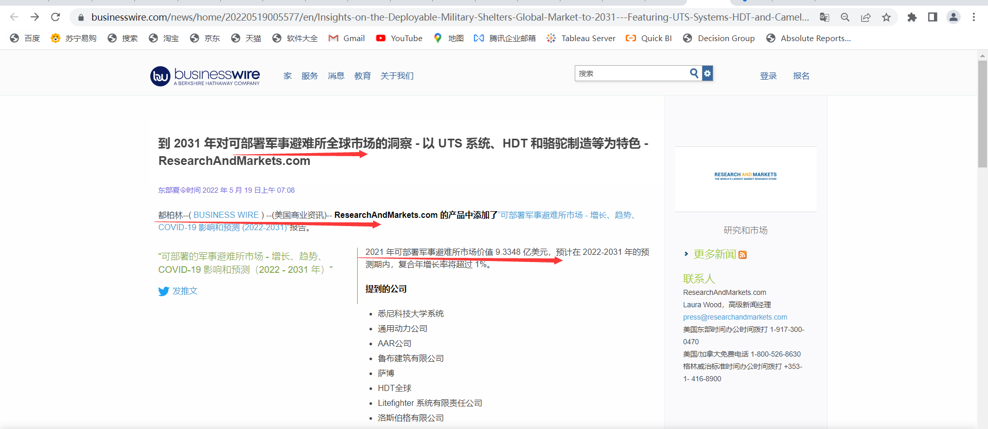Reload the page with the refresh icon
Image resolution: width=988 pixels, height=429 pixels.
(x=56, y=17)
